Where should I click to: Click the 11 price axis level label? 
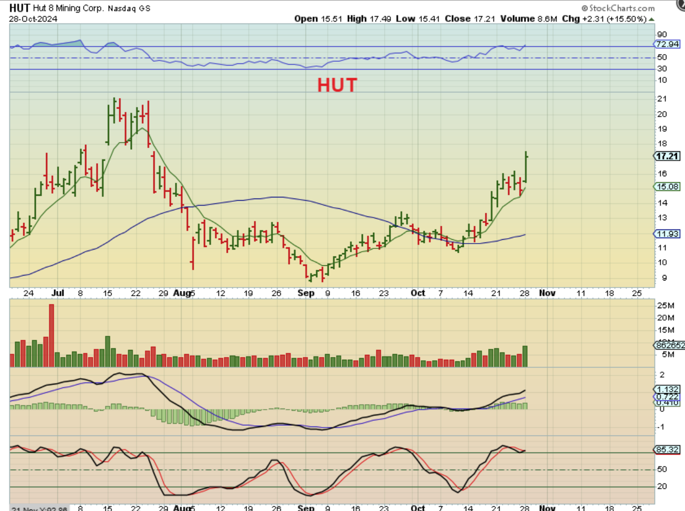[662, 247]
